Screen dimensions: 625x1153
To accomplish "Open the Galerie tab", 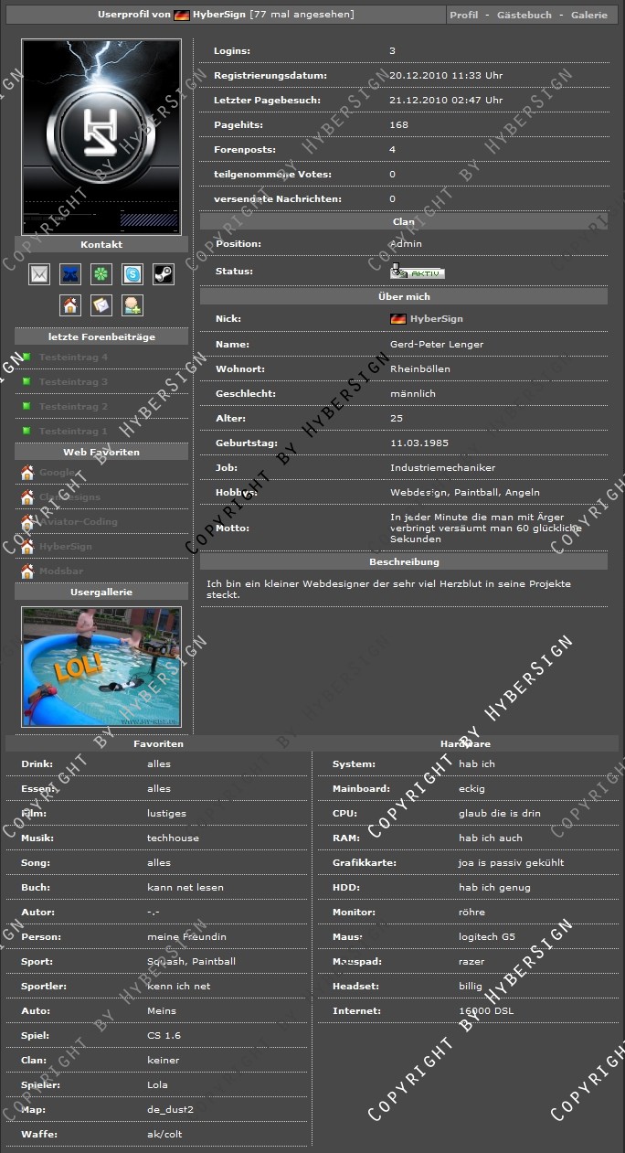I will 588,16.
